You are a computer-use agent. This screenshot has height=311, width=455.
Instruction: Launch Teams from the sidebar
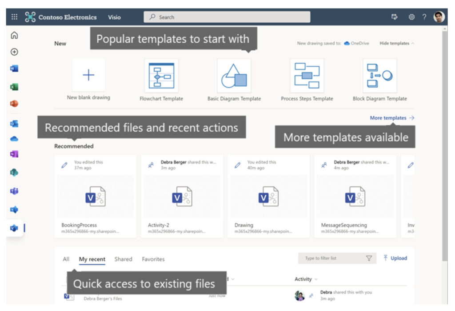(x=14, y=191)
